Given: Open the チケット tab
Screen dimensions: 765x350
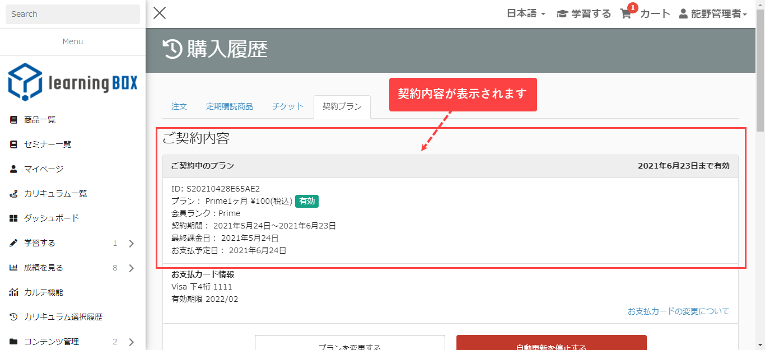Looking at the screenshot, I should (x=288, y=106).
